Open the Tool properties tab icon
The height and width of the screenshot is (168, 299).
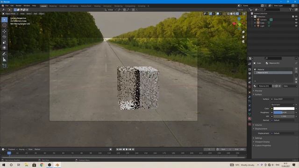click(249, 64)
